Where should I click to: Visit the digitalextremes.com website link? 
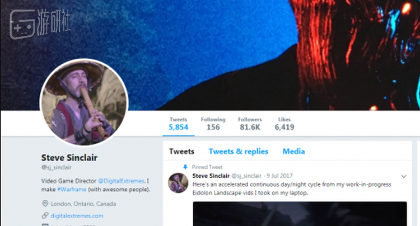pos(77,215)
